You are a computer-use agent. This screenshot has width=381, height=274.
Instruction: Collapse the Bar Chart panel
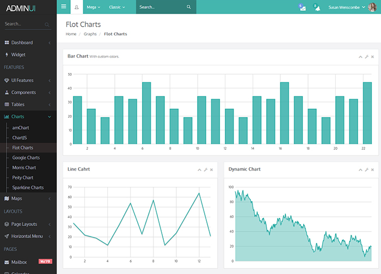click(360, 57)
